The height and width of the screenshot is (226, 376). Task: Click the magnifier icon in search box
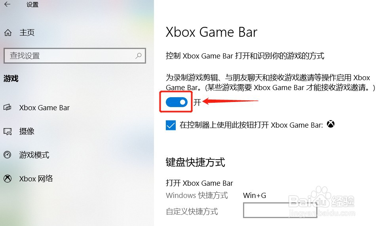[x=139, y=56]
